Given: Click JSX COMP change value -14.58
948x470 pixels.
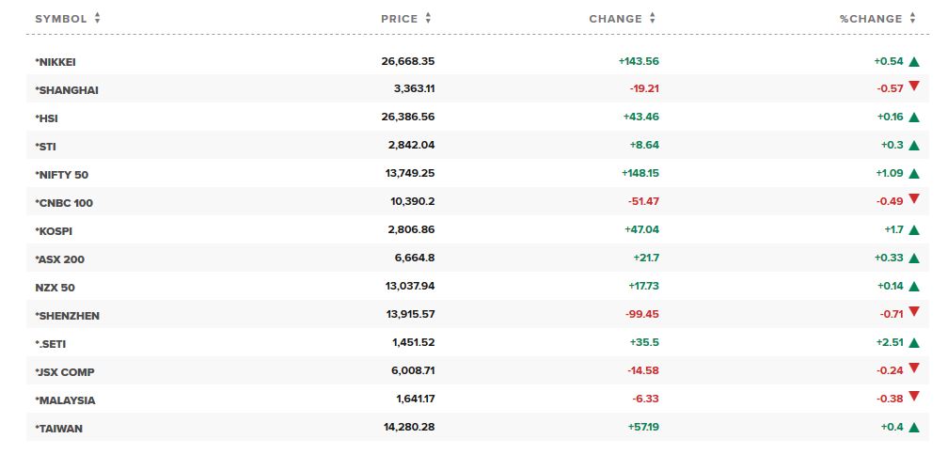Looking at the screenshot, I should 644,370.
